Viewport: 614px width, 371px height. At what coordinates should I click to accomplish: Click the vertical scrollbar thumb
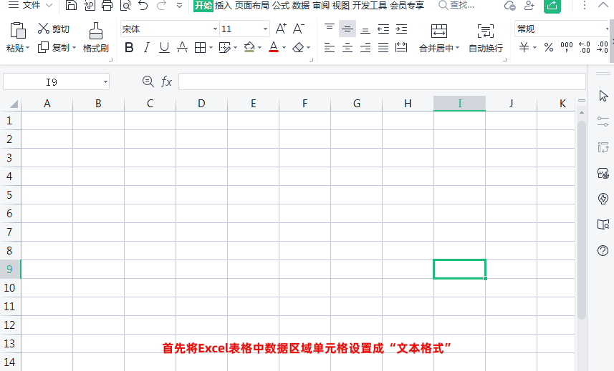coord(582,220)
